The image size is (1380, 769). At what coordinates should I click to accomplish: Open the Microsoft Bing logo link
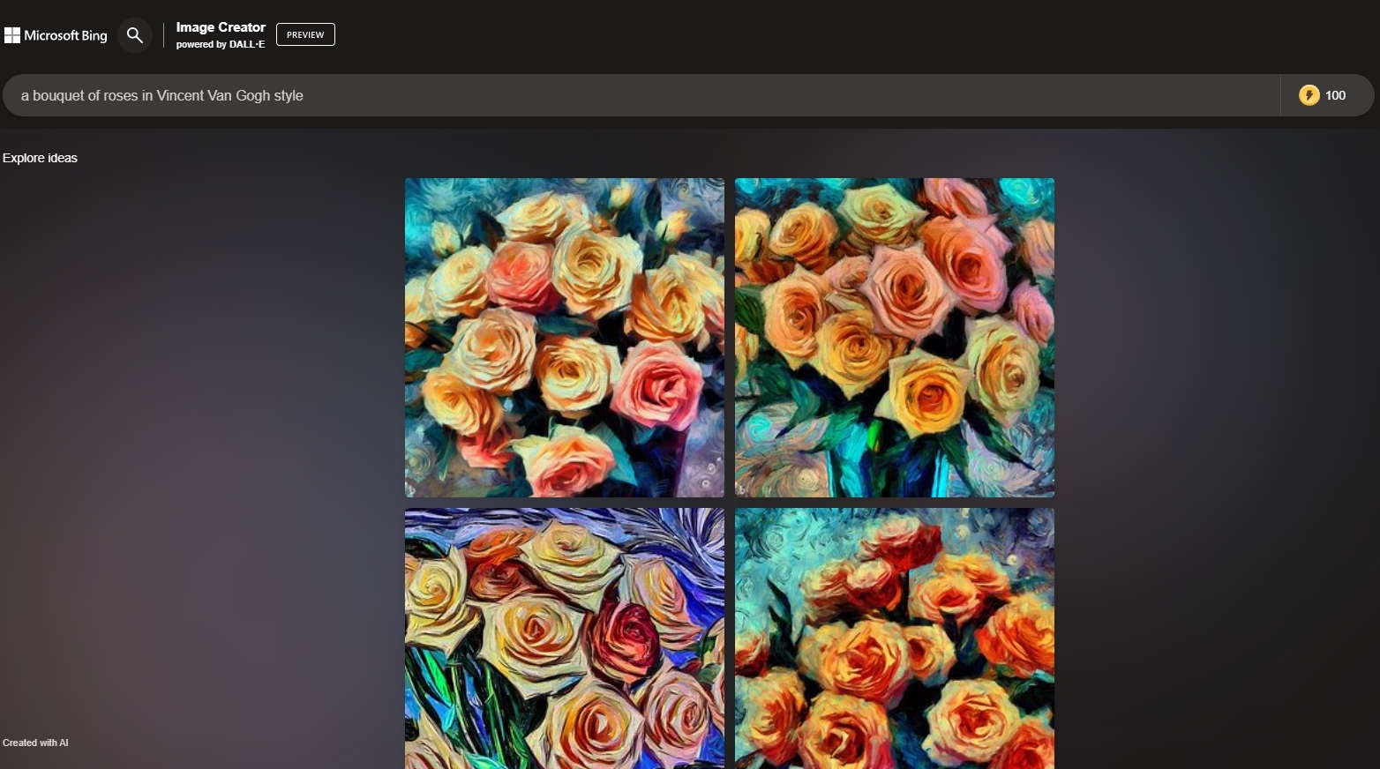56,35
